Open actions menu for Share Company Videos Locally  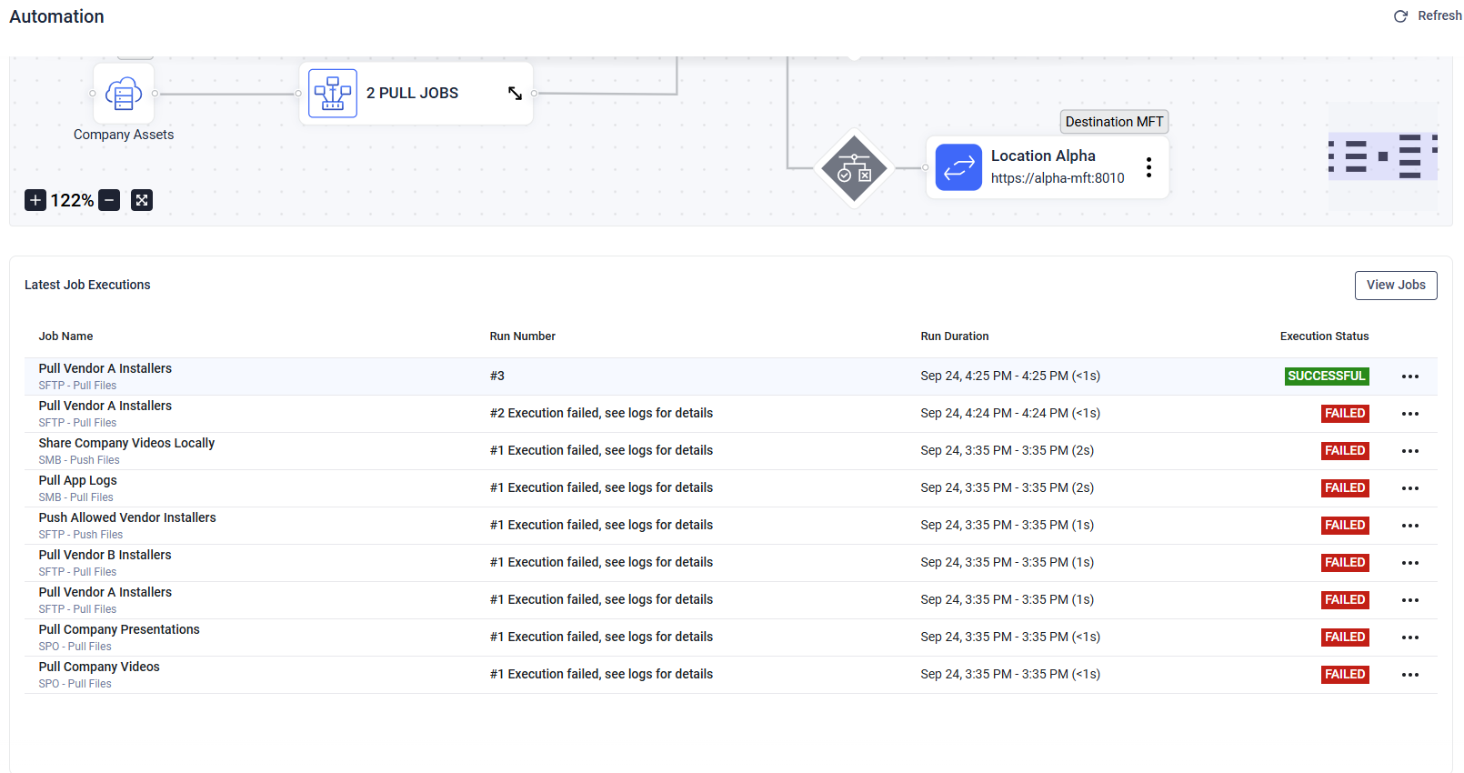tap(1409, 451)
